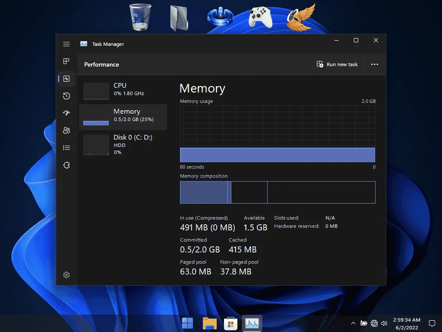Click Run new task button
This screenshot has width=442, height=332.
point(337,64)
